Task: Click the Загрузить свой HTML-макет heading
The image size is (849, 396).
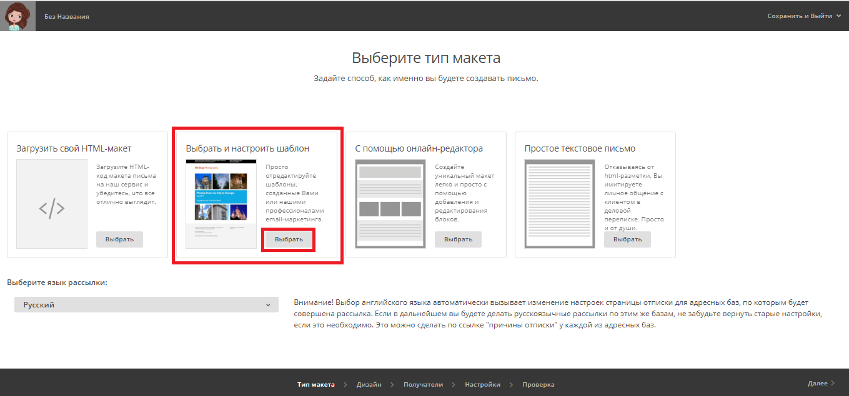Action: [74, 148]
